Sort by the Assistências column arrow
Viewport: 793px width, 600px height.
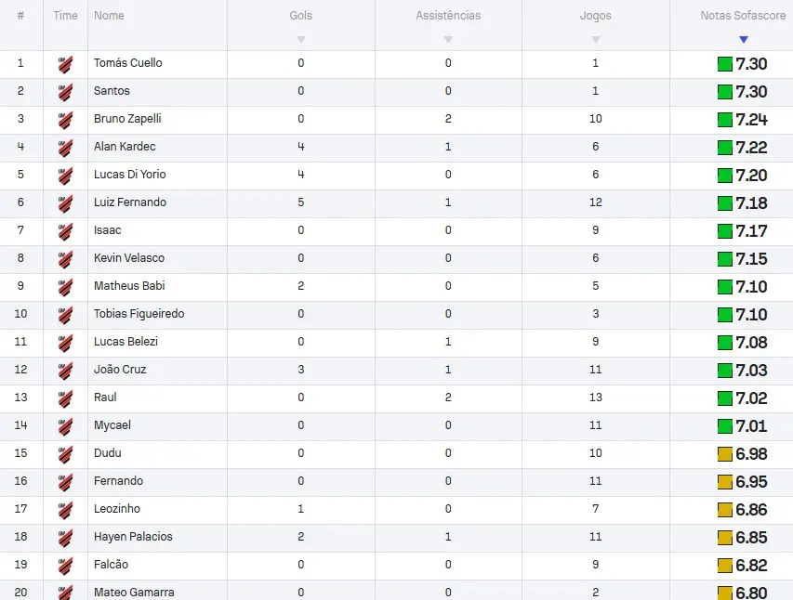click(448, 39)
